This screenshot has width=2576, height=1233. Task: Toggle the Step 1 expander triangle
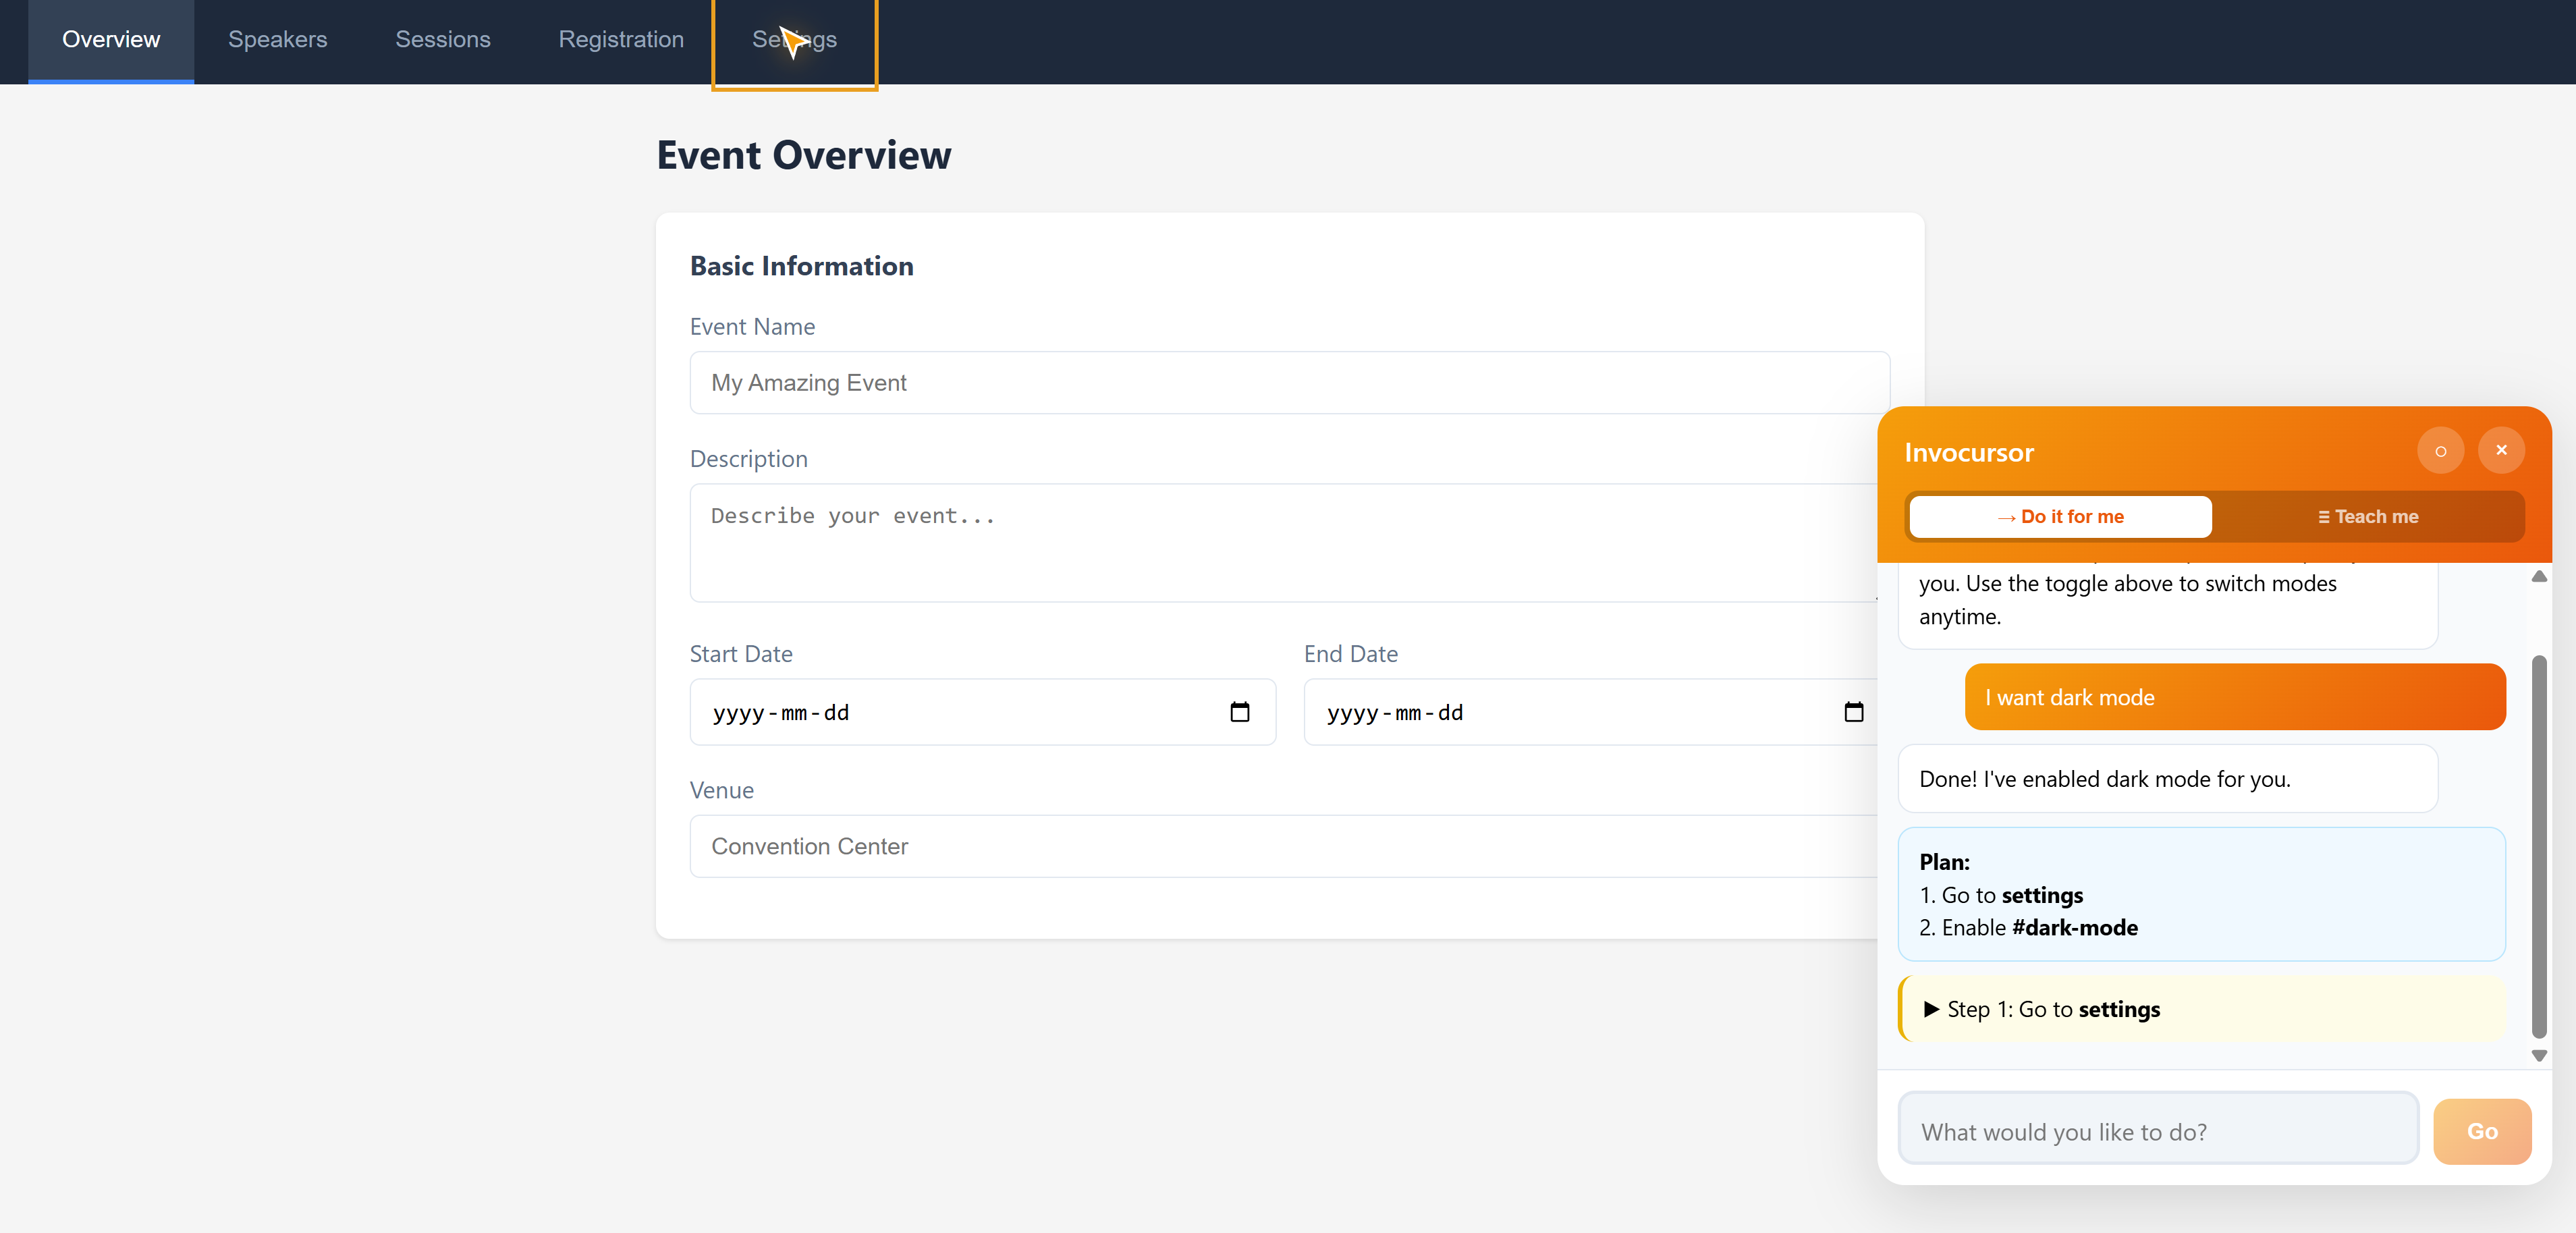click(x=1932, y=1009)
